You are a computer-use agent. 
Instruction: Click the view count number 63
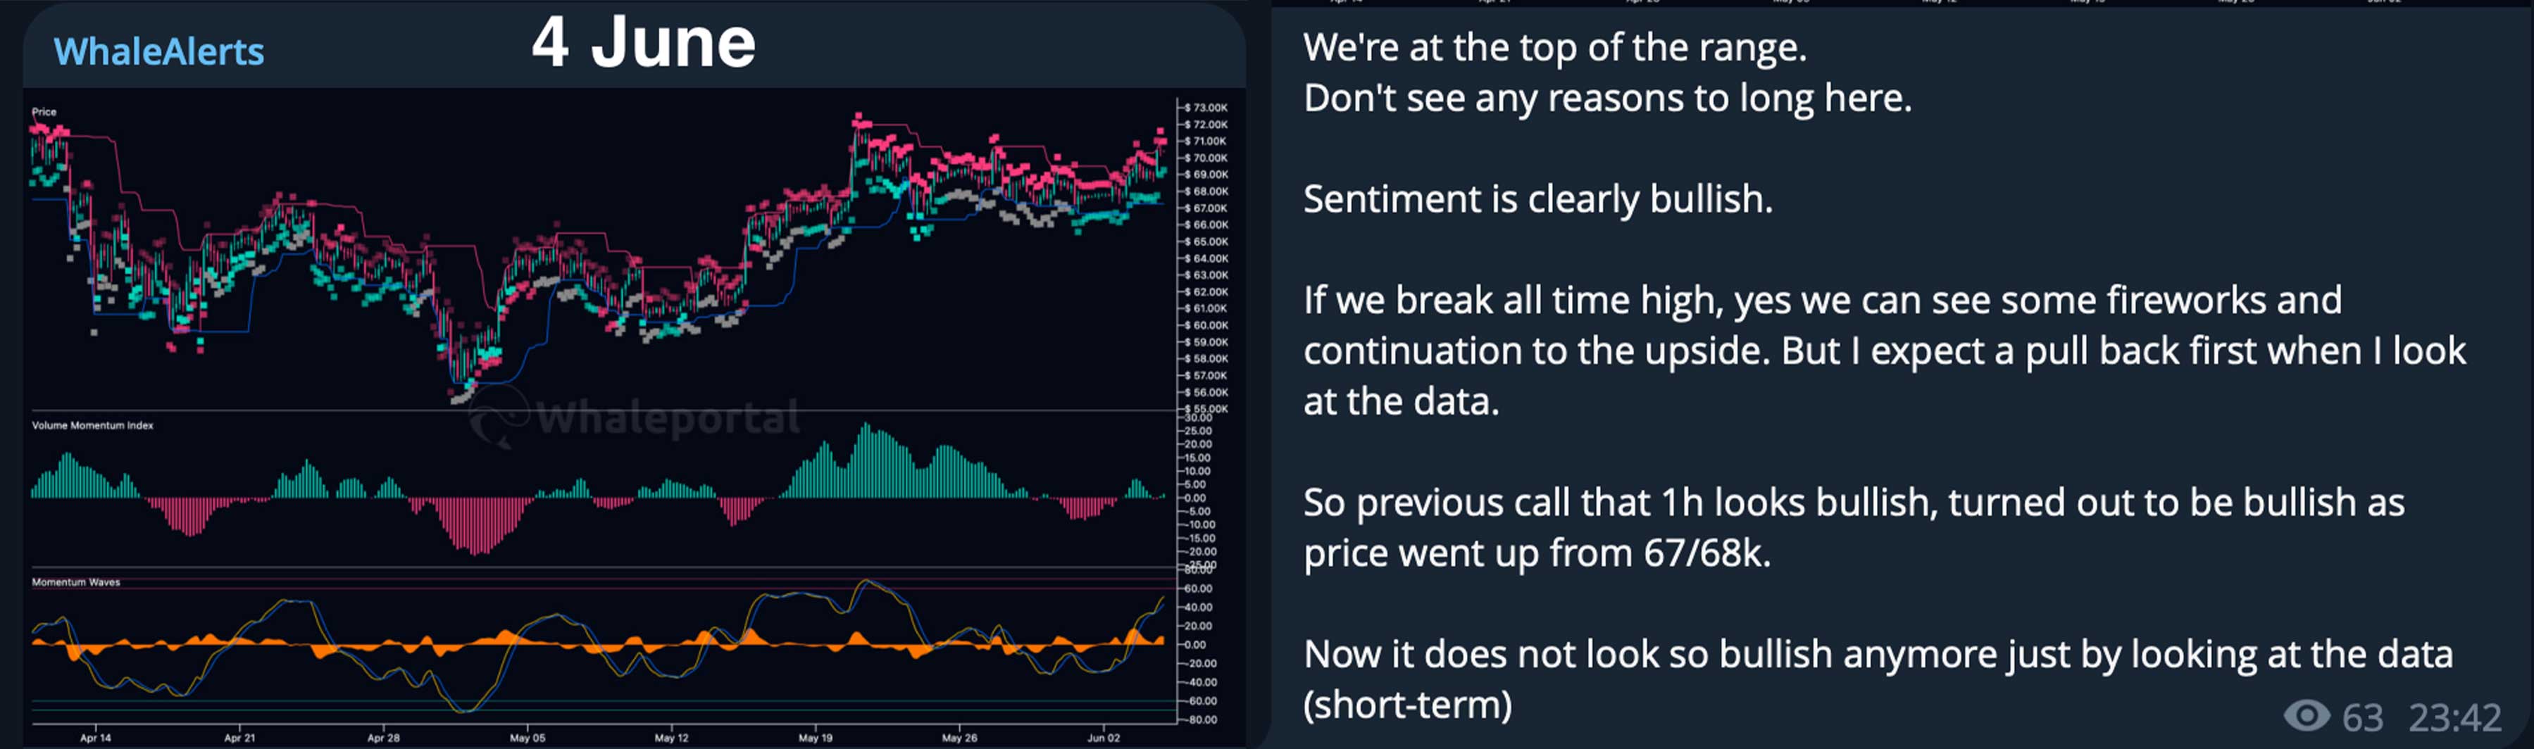click(2362, 717)
